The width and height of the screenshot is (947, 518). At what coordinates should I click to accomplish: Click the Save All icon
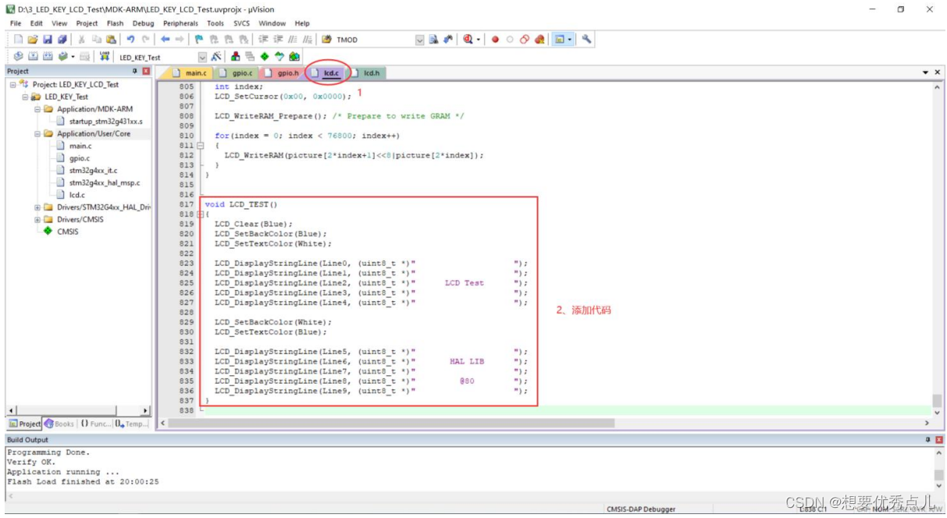(62, 39)
